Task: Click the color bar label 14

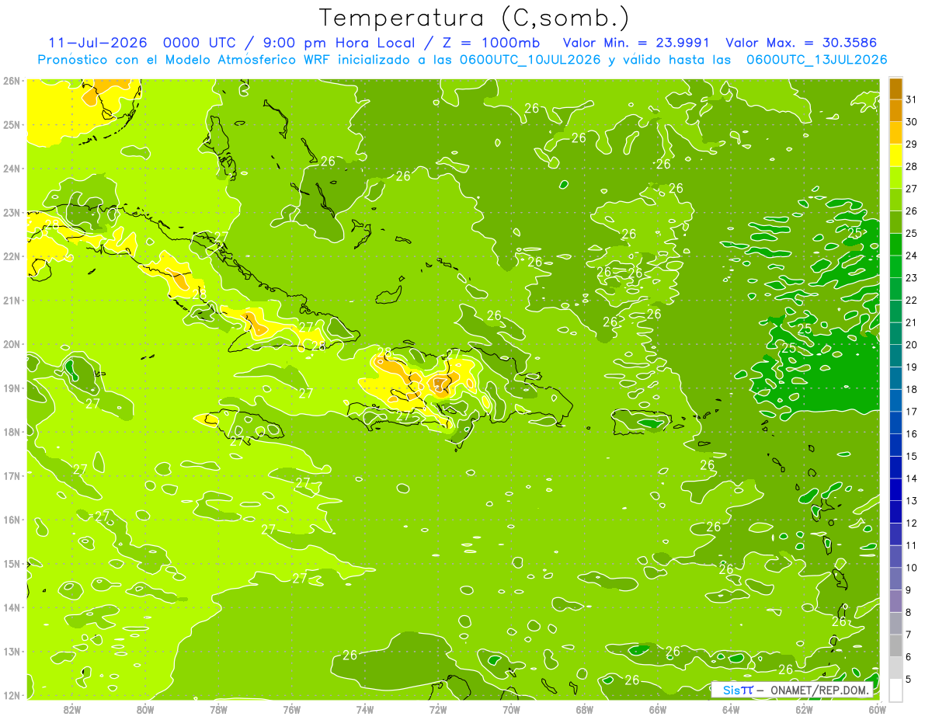Action: pos(911,478)
